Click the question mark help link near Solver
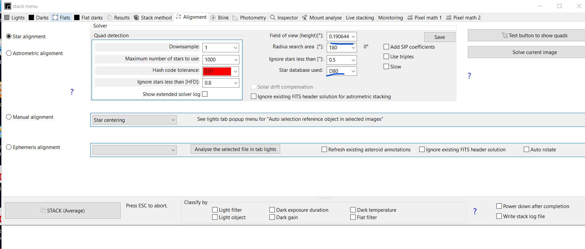 click(x=469, y=76)
